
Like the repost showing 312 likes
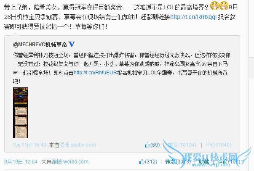[x=148, y=162]
